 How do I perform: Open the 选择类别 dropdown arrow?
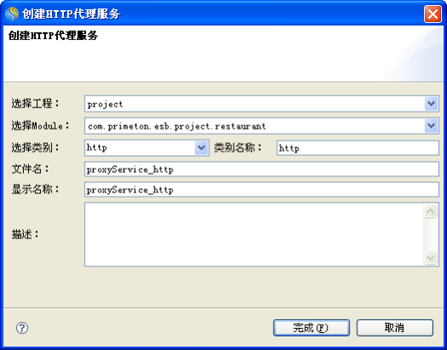pos(201,147)
